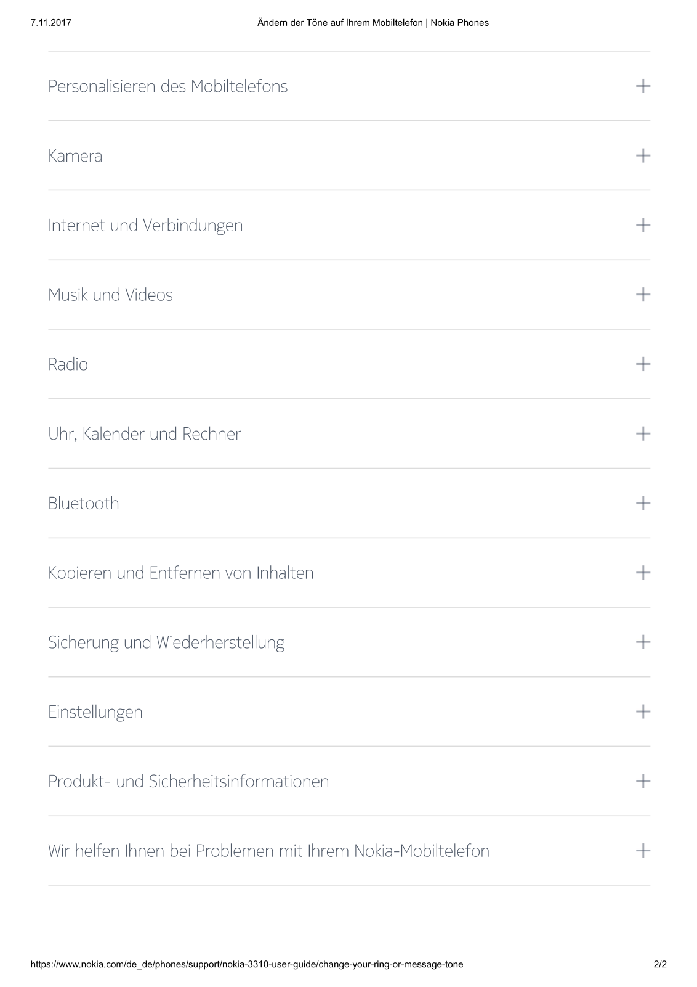The height and width of the screenshot is (987, 697).
Task: Expand Personalisieren des Mobiltelefons plus icon
Action: [643, 86]
